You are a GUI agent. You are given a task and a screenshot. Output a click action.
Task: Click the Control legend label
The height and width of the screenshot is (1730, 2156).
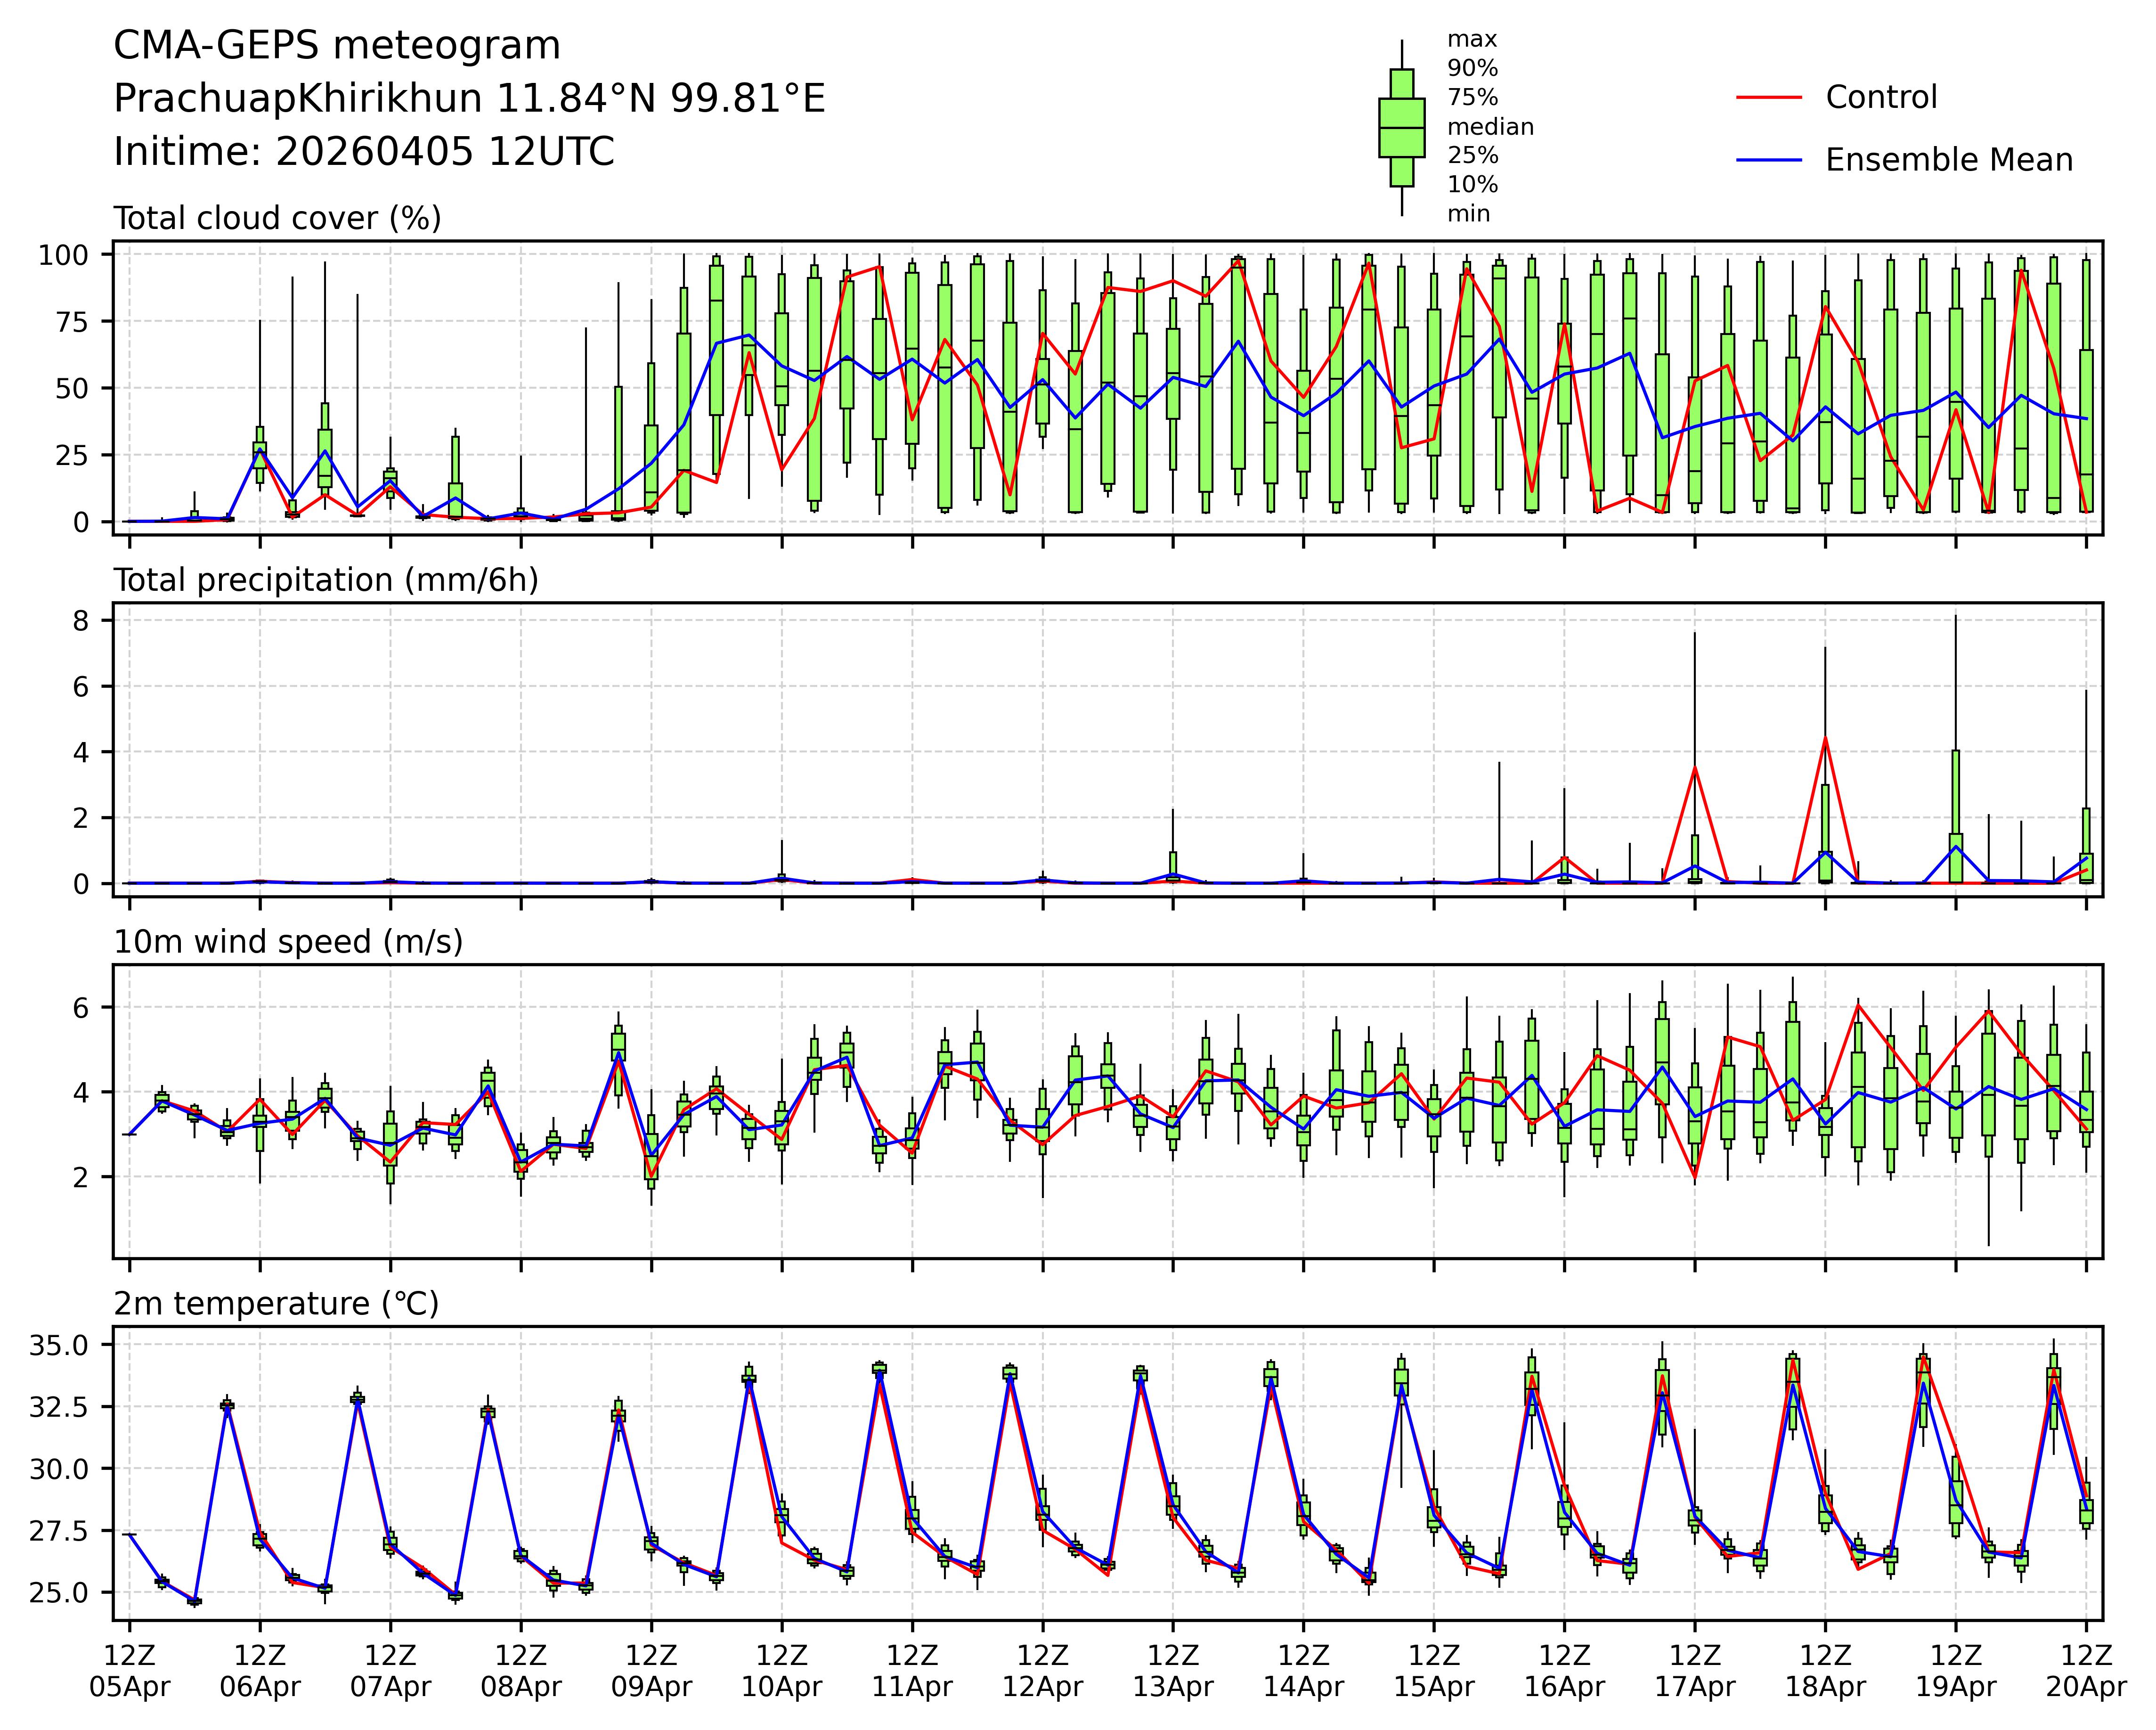click(1880, 98)
